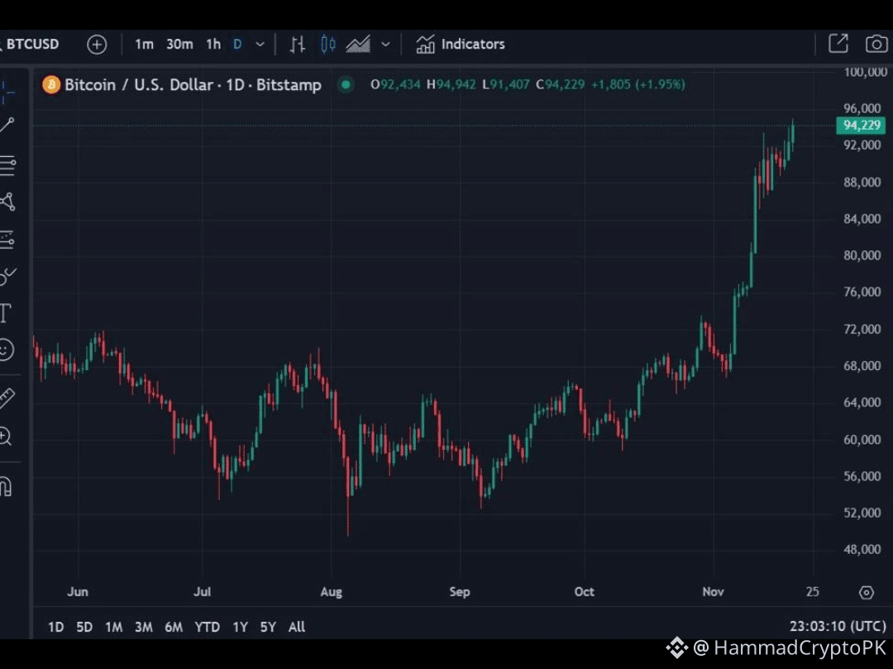Set date range to YTD
Screen dimensions: 893x669
(x=208, y=627)
